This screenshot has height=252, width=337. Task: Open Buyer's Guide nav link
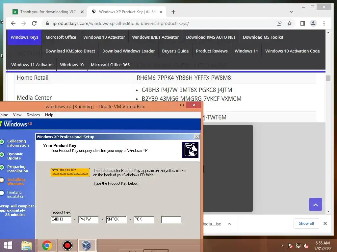[x=175, y=51]
